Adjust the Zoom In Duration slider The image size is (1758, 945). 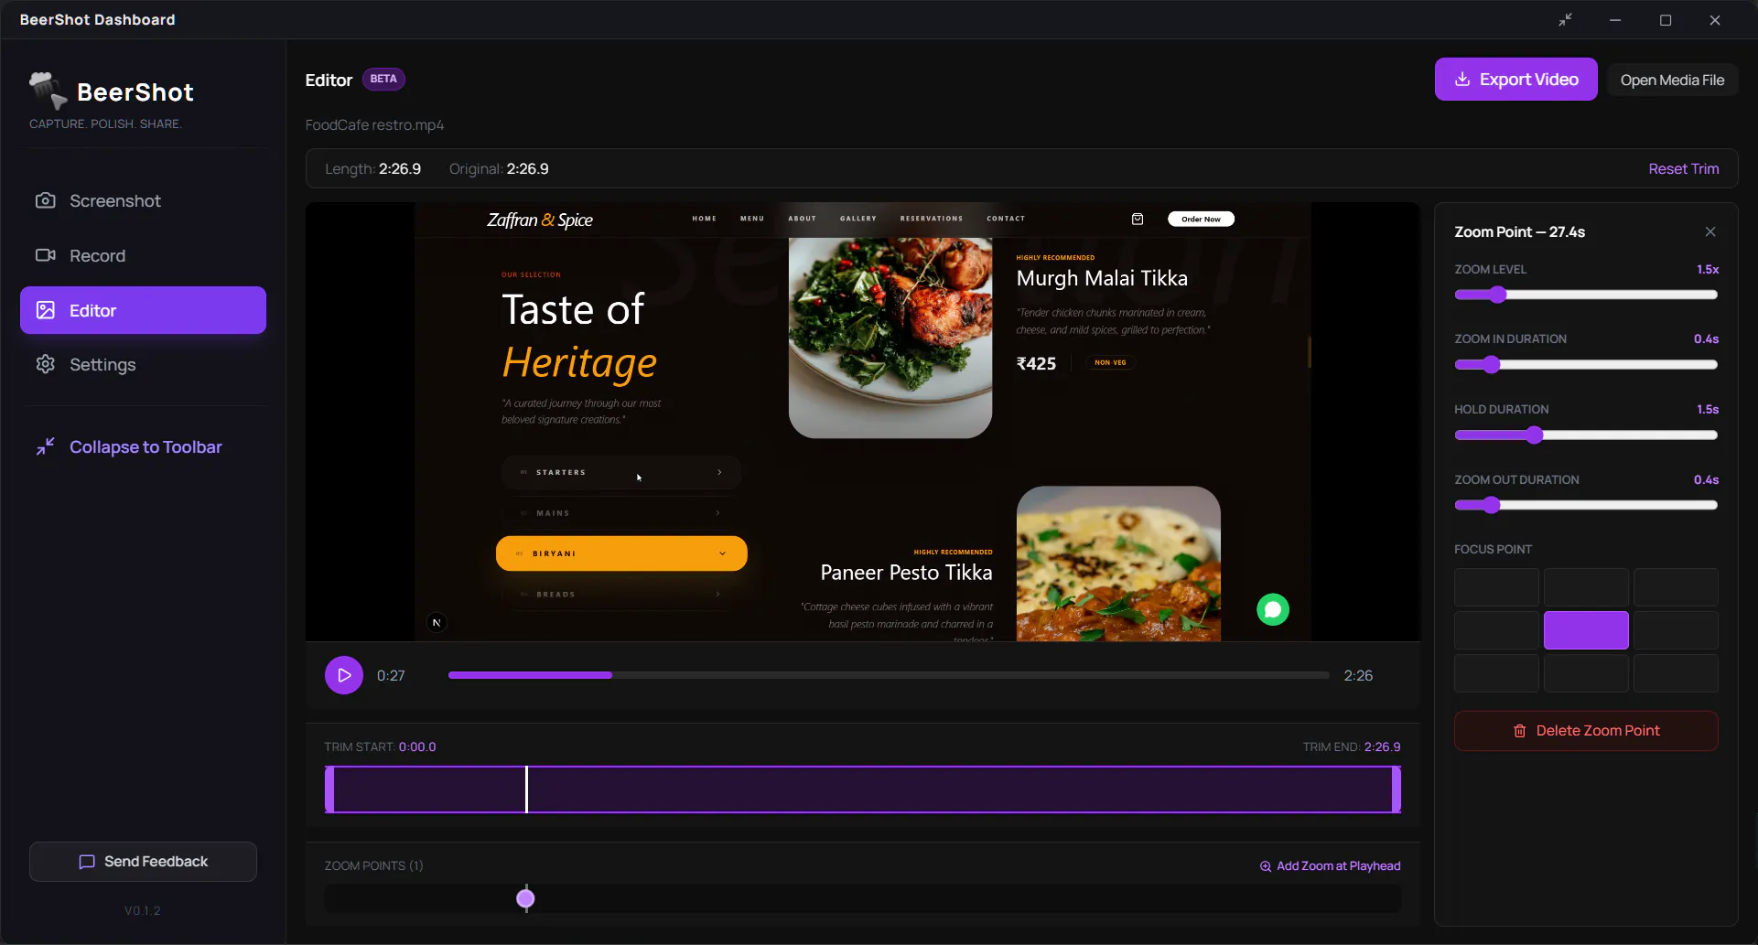pyautogui.click(x=1586, y=365)
